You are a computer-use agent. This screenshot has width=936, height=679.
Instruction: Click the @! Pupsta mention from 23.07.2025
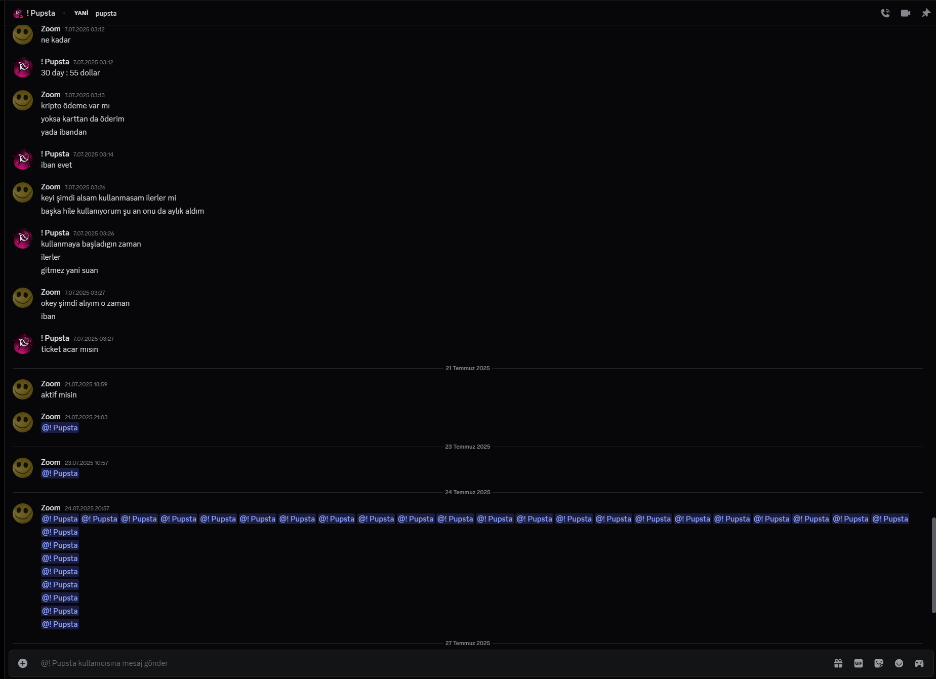pos(60,473)
